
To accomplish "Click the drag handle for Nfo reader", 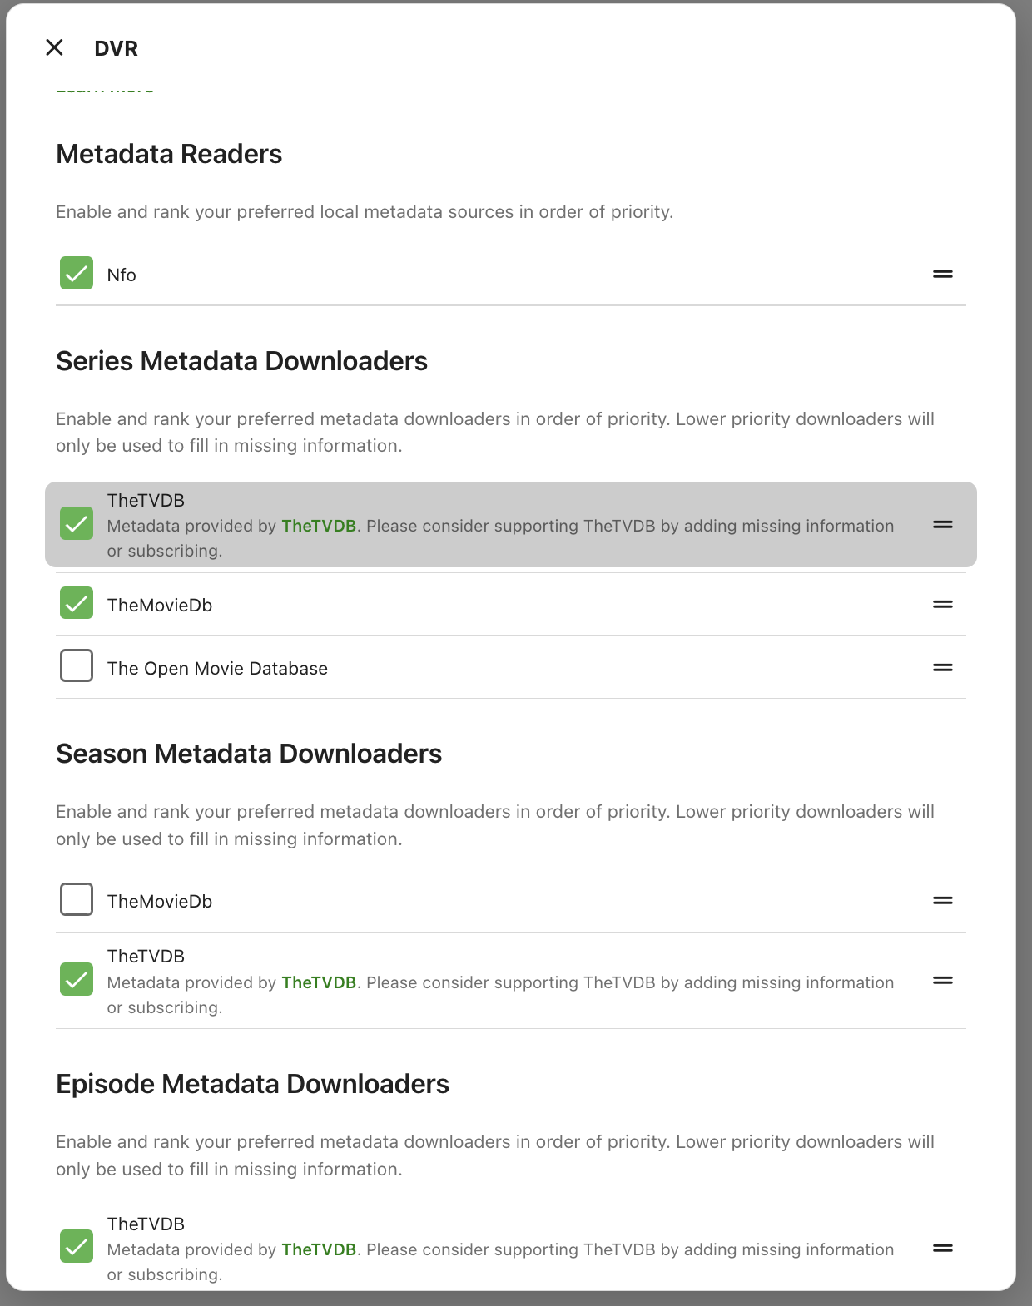I will click(942, 274).
